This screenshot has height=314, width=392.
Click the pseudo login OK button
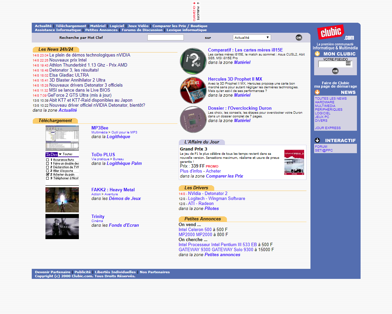pos(335,71)
